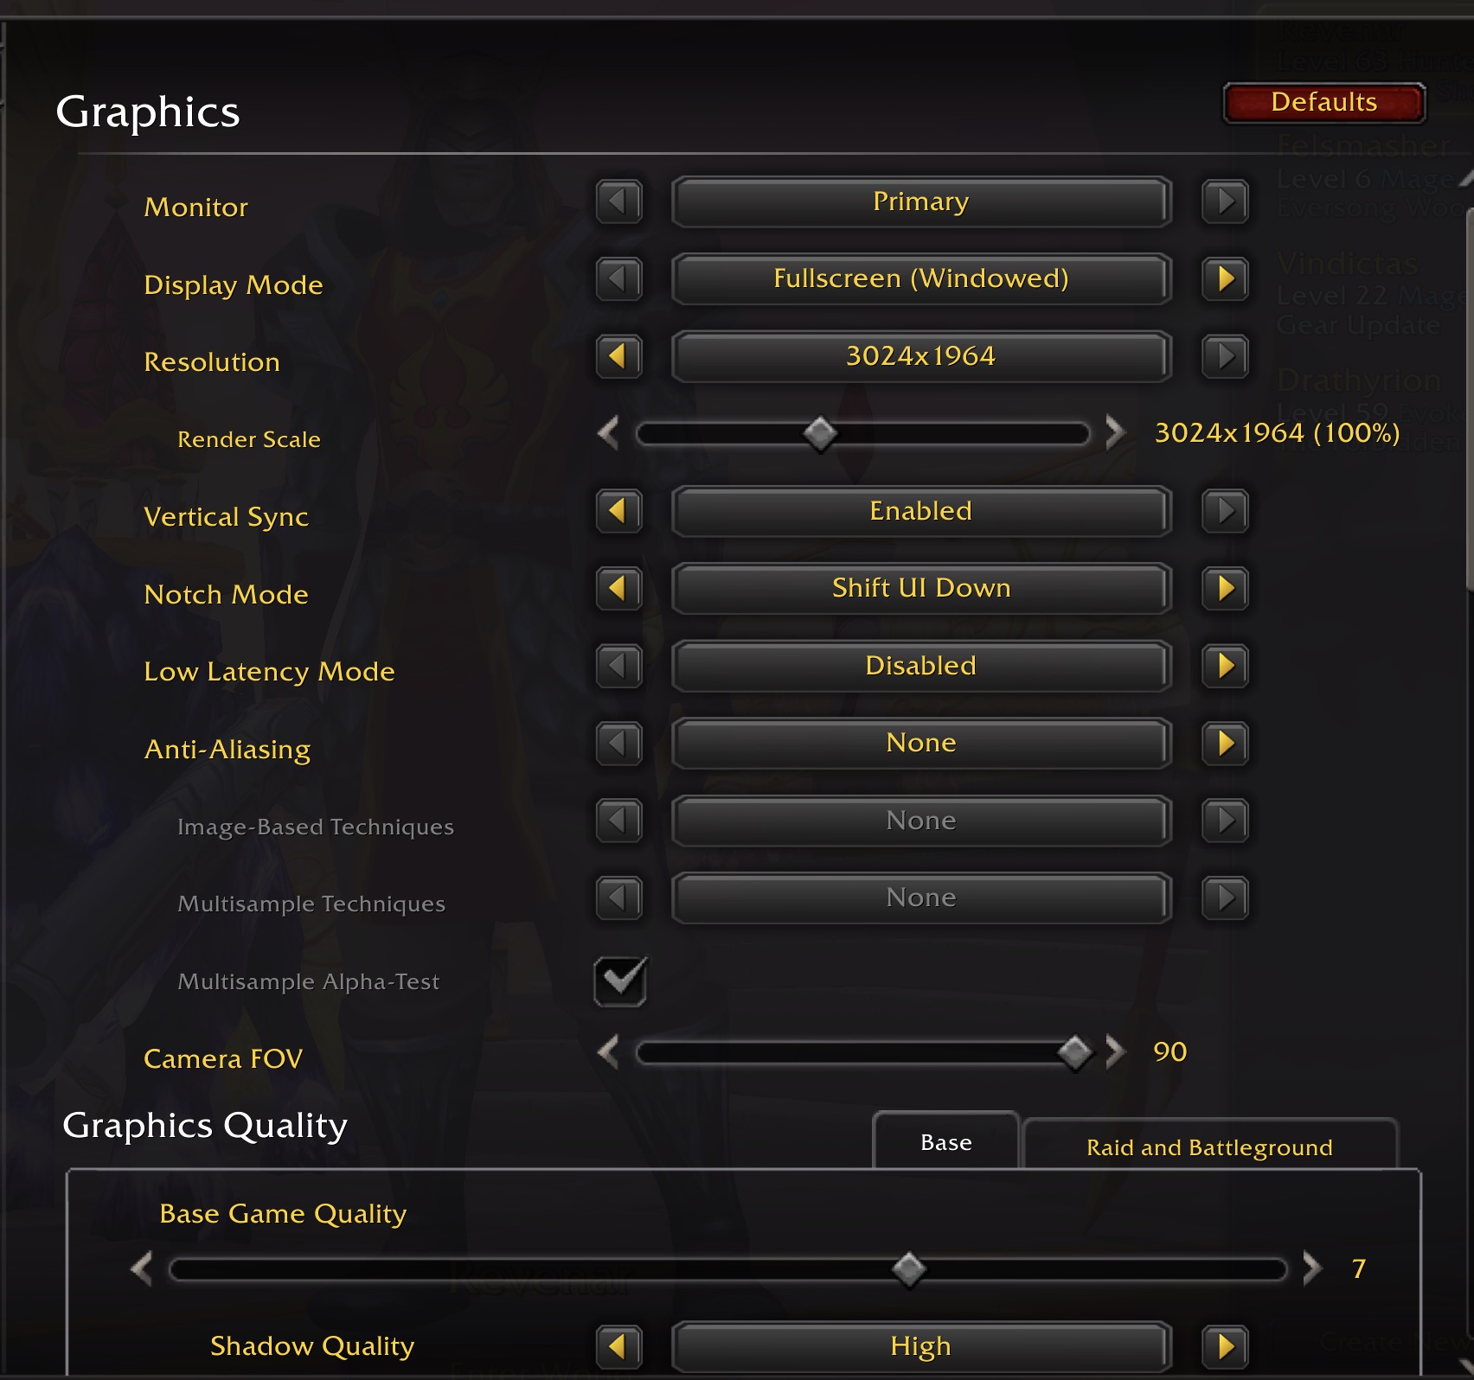Reset settings with the Defaults button
The width and height of the screenshot is (1474, 1380).
[x=1323, y=103]
